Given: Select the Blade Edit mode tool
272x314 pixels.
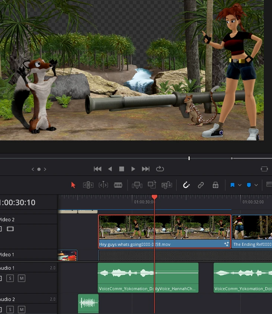Looking at the screenshot, I should (x=118, y=185).
